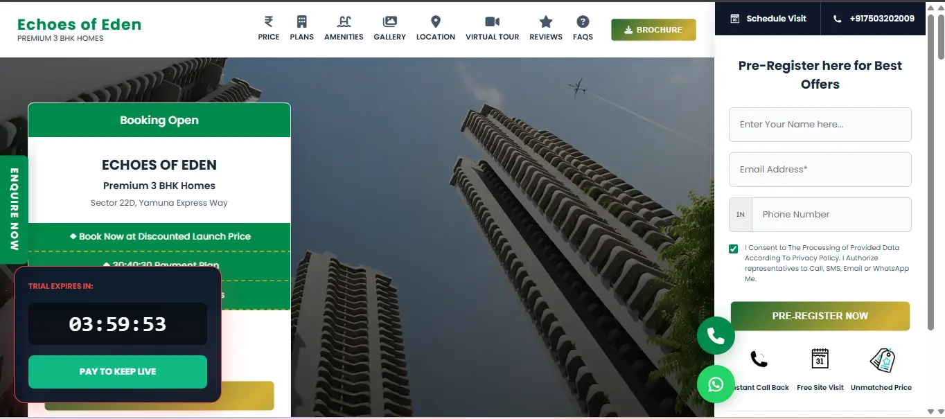Go to the REVIEWS menu label

(546, 37)
